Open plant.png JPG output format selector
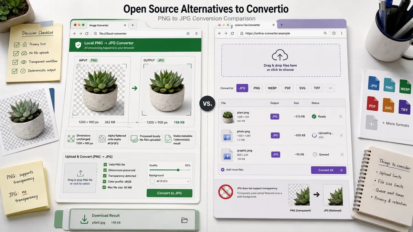Image resolution: width=413 pixels, height=232 pixels. tap(275, 117)
